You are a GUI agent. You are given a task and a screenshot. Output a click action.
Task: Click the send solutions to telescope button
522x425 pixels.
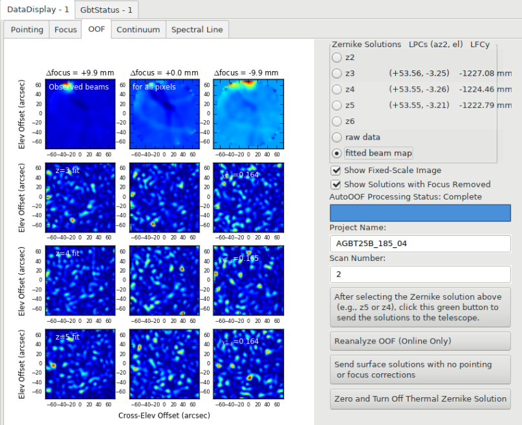[420, 307]
